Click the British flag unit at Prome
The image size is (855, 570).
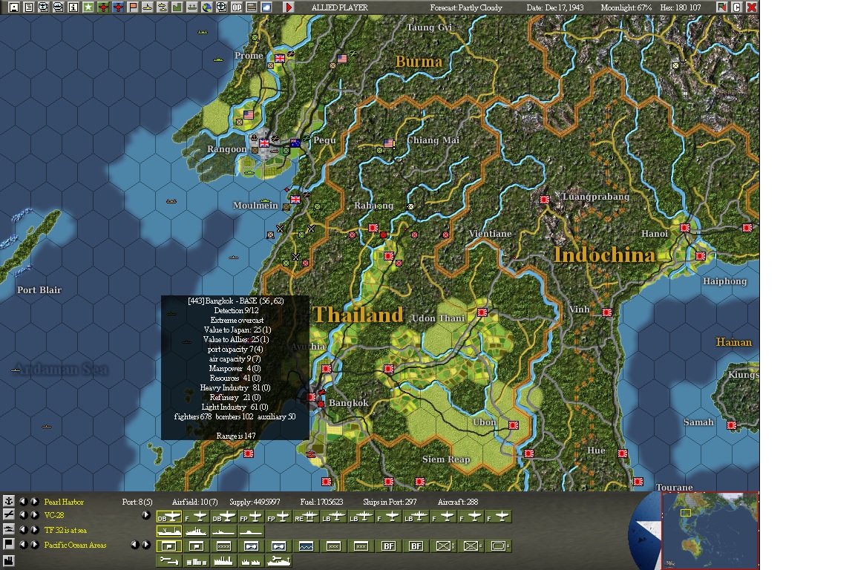[x=280, y=59]
